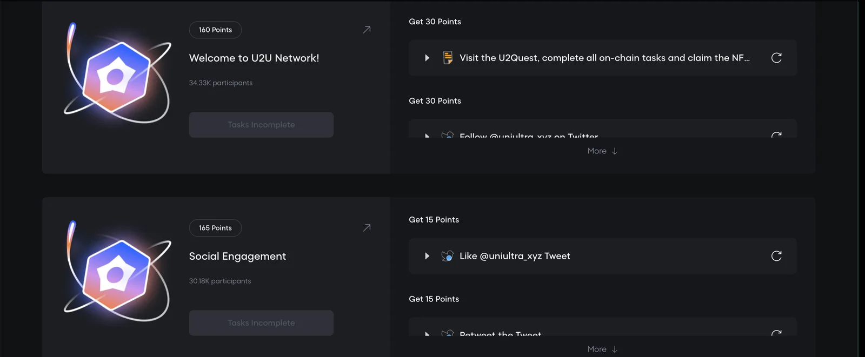The image size is (865, 357).
Task: Refresh the Visit the U2Quest task
Action: coord(776,58)
